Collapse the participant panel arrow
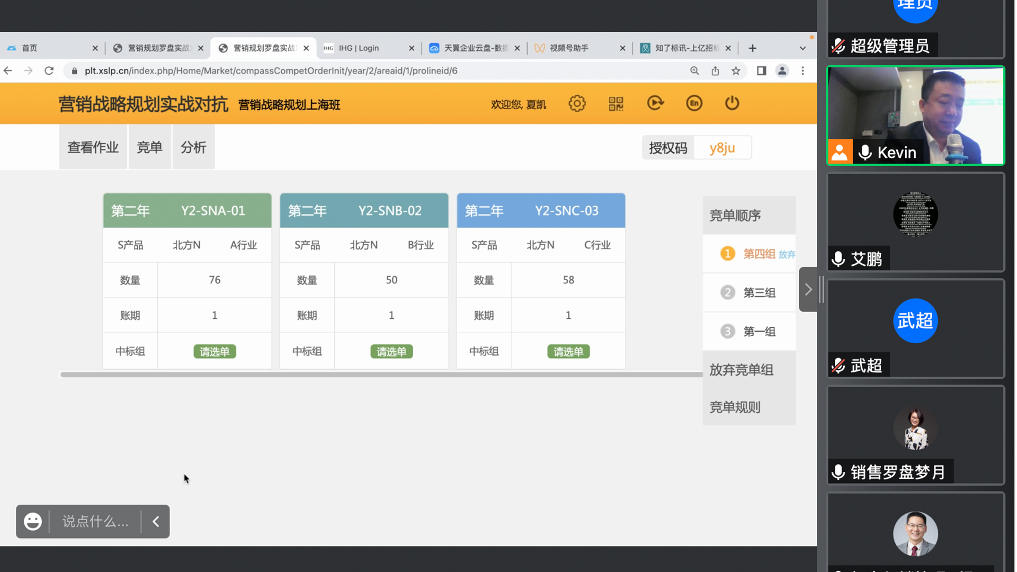The height and width of the screenshot is (572, 1017). pyautogui.click(x=808, y=289)
